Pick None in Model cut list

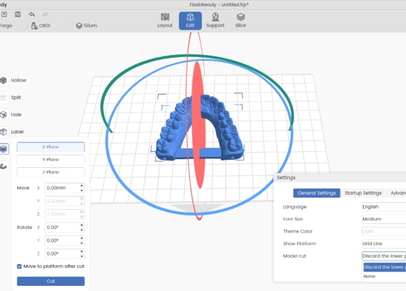click(x=369, y=276)
